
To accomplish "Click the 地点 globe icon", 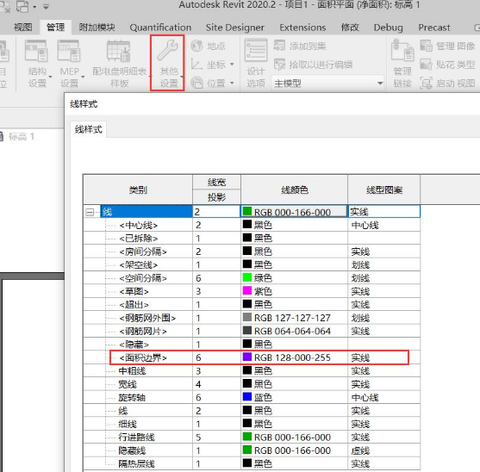I will pyautogui.click(x=196, y=46).
